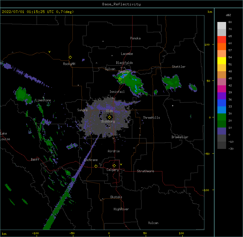Click the blue 33–36 dBZ legend band
The image size is (243, 237).
(x=222, y=103)
